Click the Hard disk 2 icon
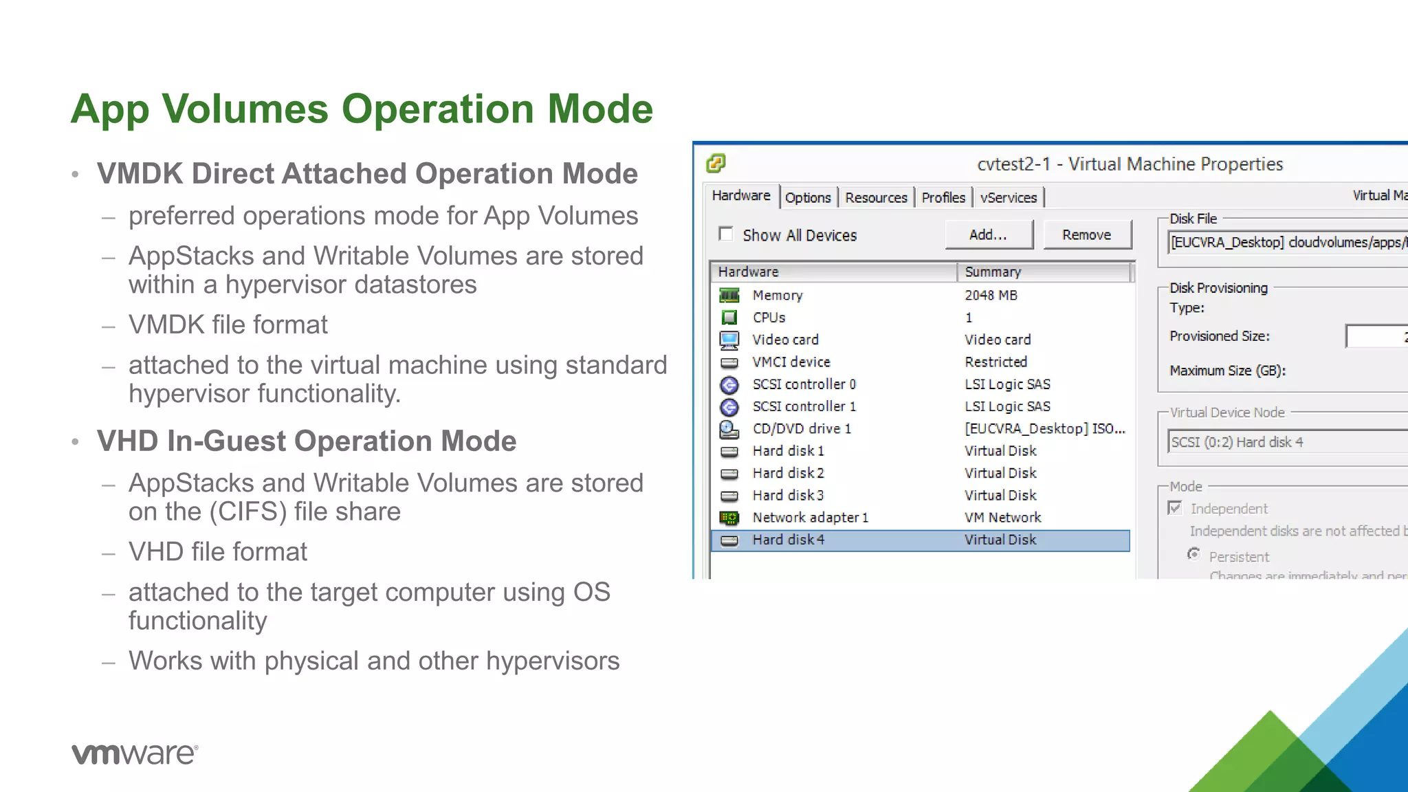 tap(729, 474)
